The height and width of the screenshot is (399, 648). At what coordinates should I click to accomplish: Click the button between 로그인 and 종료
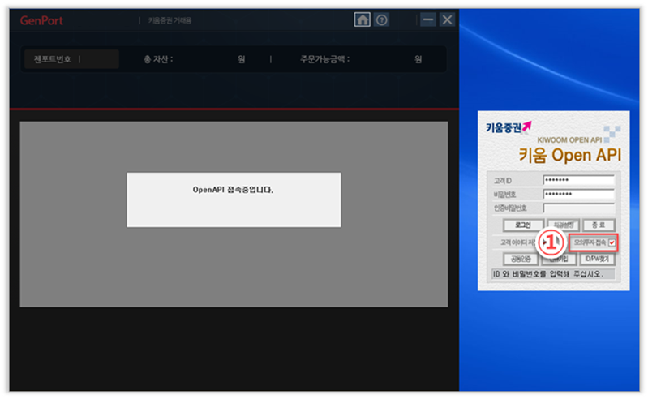tap(561, 225)
